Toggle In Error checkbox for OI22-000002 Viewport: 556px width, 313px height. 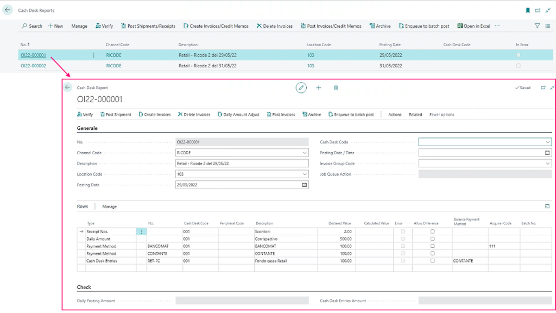[x=518, y=66]
